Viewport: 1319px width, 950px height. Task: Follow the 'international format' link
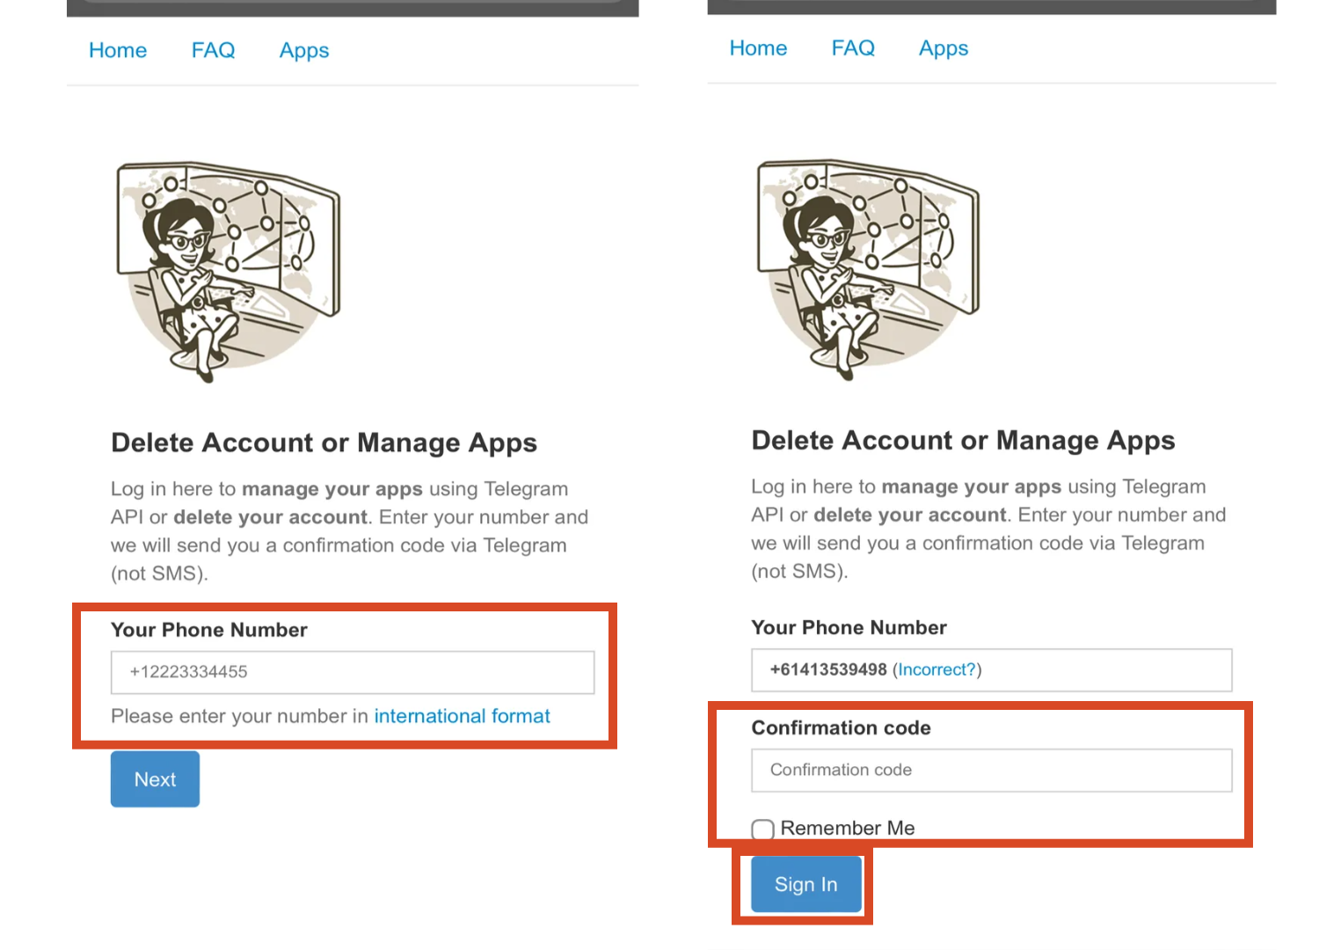coord(463,716)
